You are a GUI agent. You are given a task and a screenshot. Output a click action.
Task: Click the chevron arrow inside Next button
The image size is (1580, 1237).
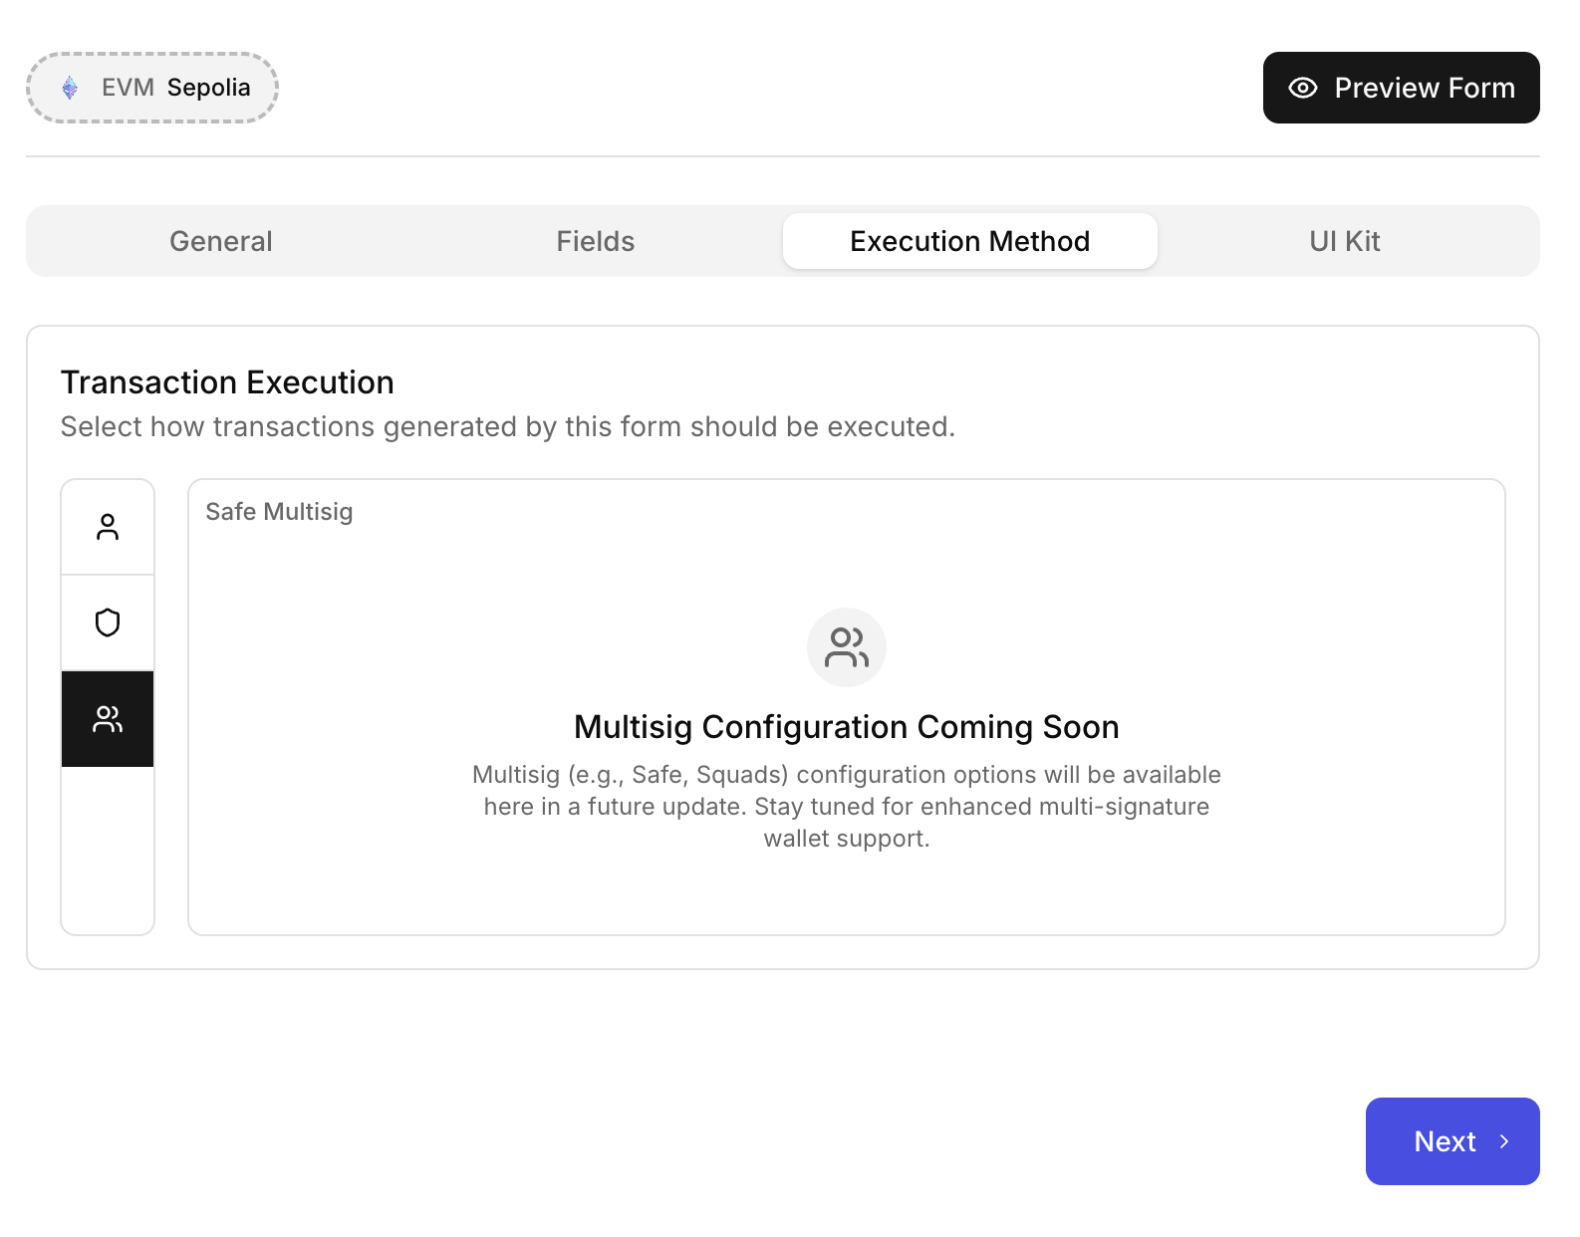point(1504,1141)
